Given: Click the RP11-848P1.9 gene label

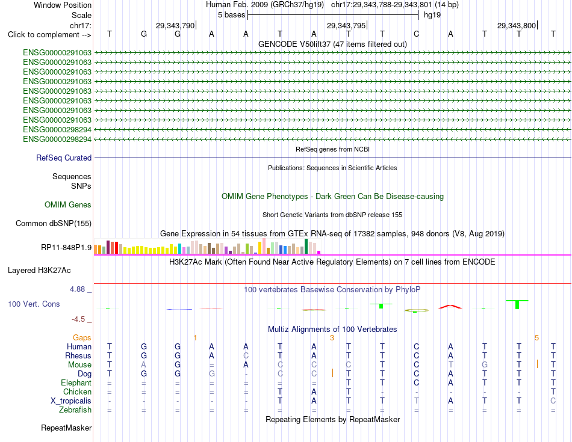Looking at the screenshot, I should pos(66,247).
